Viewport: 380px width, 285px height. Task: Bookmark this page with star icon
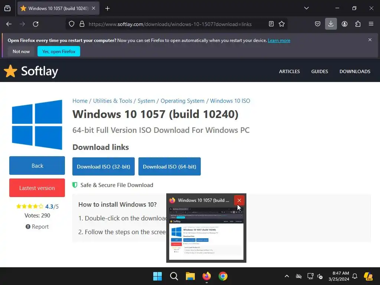coord(282,24)
